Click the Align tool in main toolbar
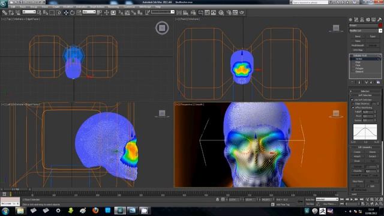The image size is (384, 216). [x=185, y=13]
